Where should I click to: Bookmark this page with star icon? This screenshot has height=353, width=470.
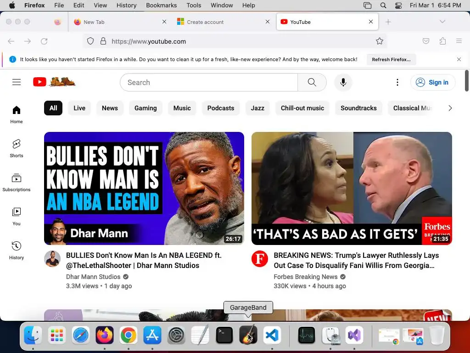click(380, 41)
